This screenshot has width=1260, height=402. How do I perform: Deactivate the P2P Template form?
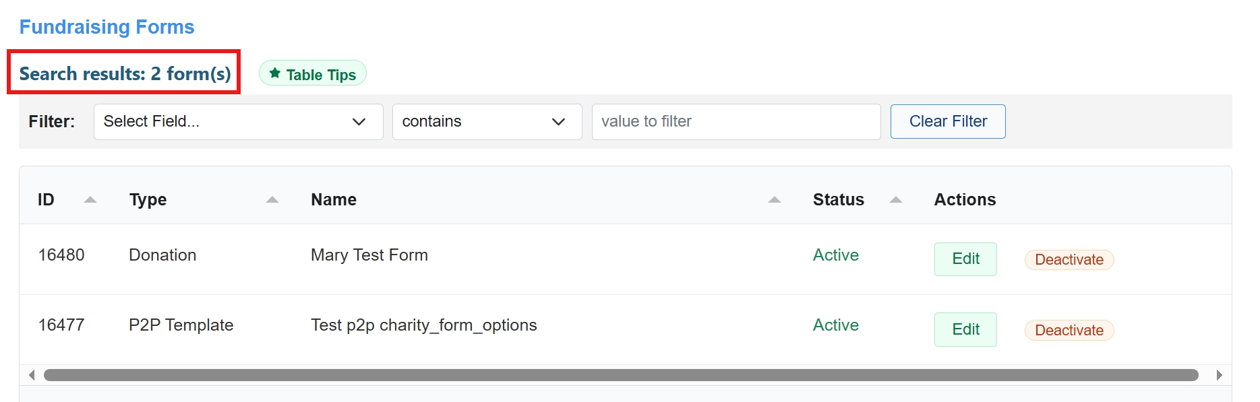pos(1069,331)
